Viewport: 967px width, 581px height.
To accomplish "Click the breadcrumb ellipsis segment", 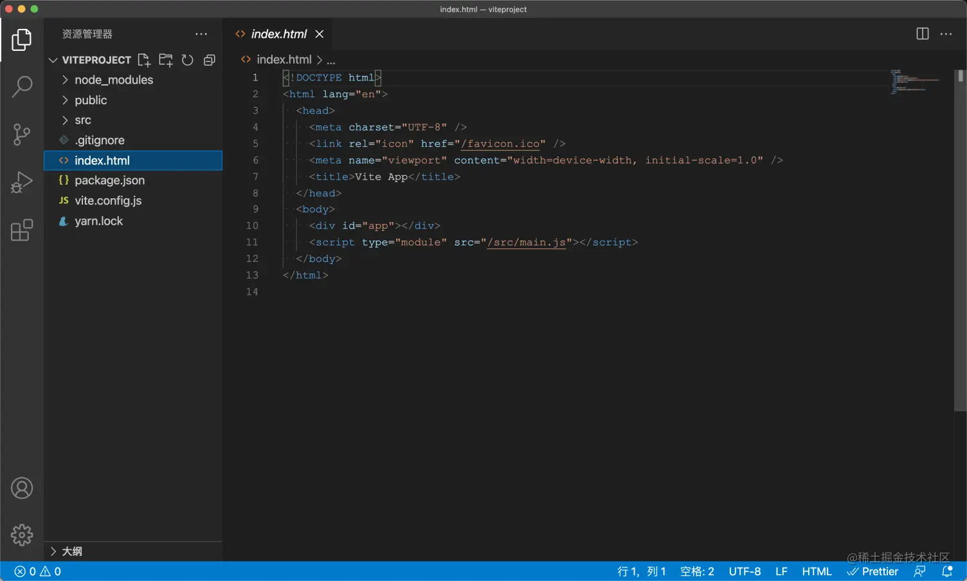I will pyautogui.click(x=331, y=60).
